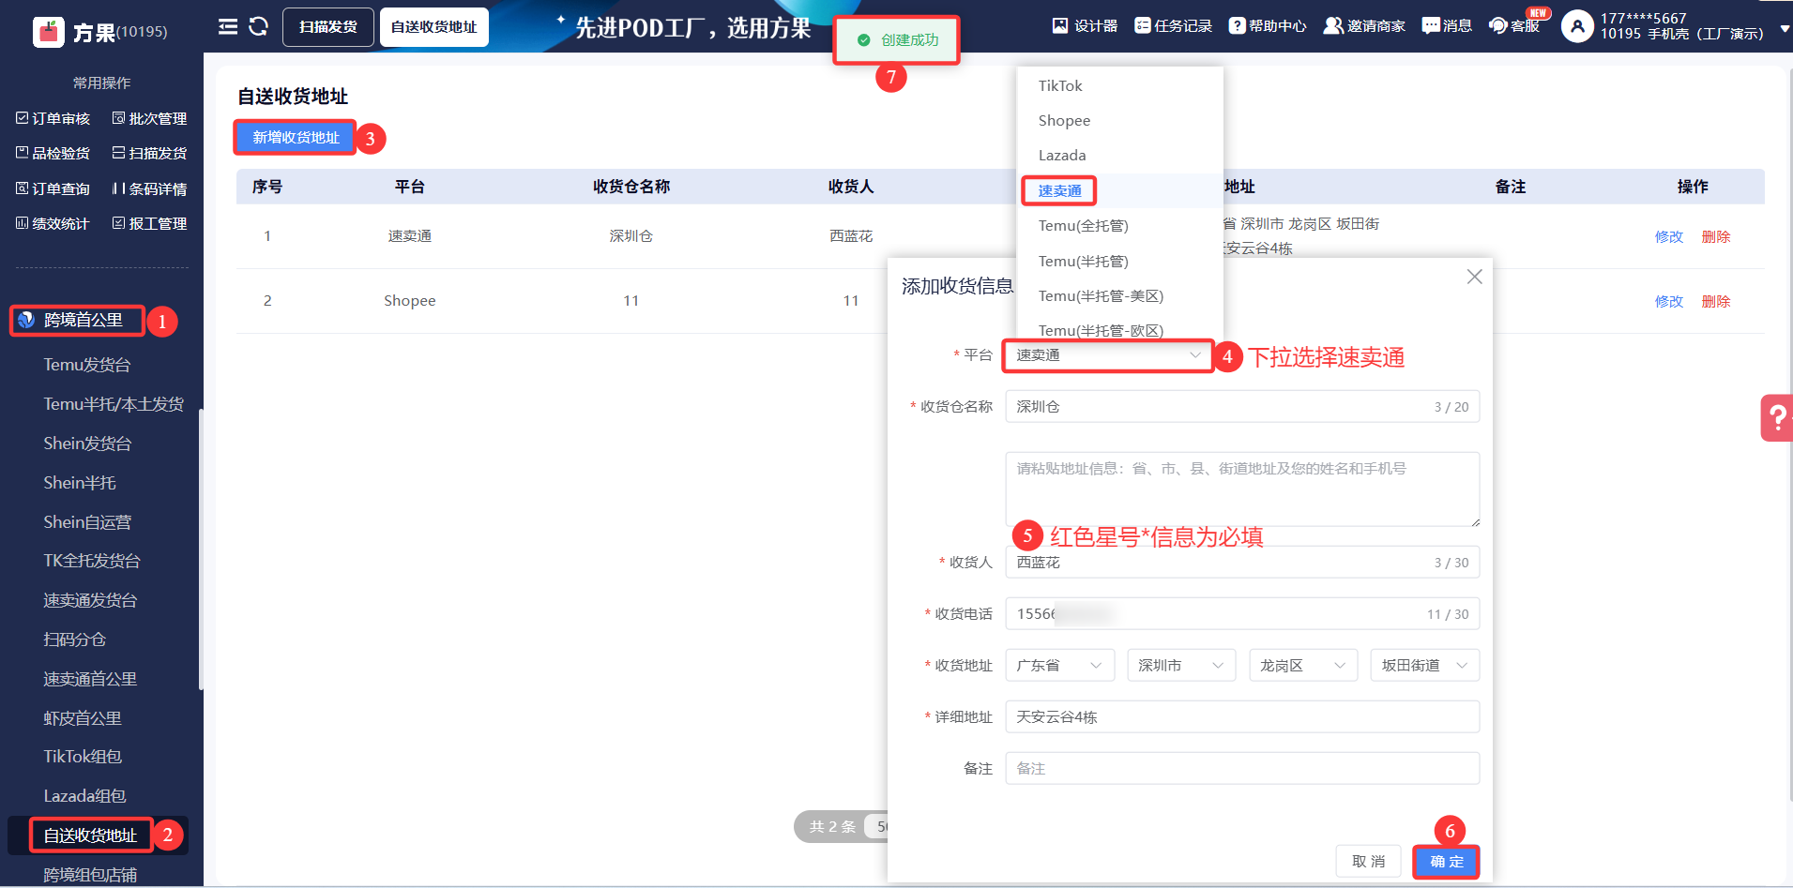Open the 品检验货 shortcut in sidebar
1793x888 pixels.
point(53,154)
